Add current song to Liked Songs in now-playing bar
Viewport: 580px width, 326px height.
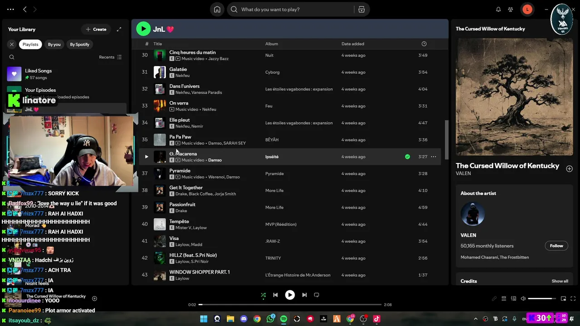click(95, 298)
